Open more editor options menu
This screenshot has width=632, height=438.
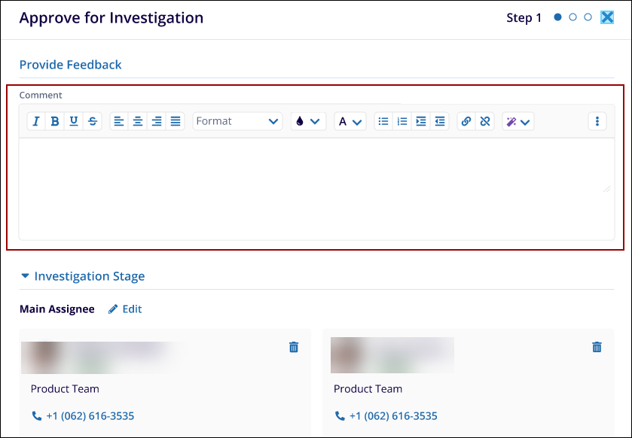(597, 121)
